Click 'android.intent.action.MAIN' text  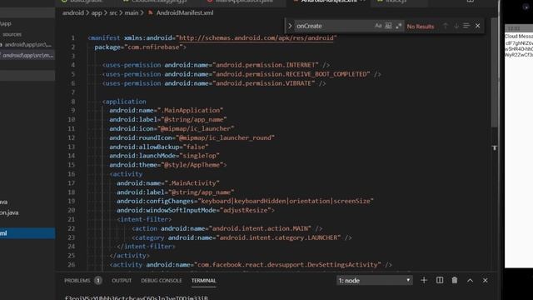(260, 228)
